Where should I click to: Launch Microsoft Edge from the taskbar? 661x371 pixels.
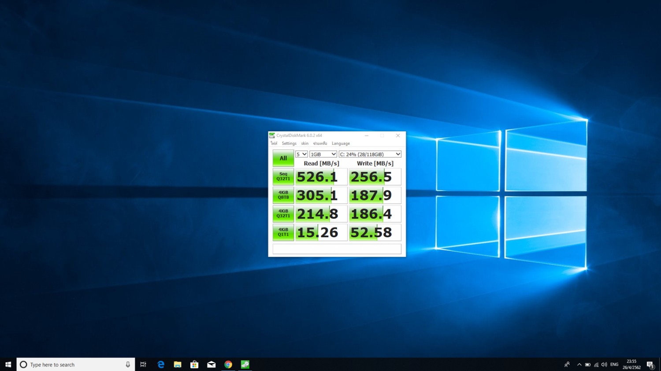tap(161, 364)
